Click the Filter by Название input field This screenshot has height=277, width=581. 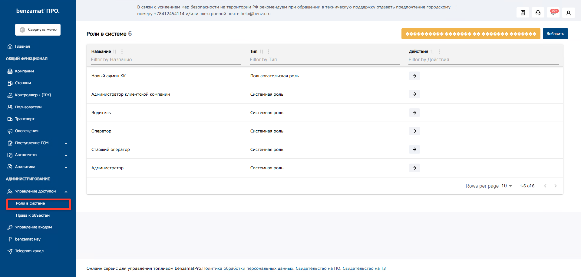pos(166,60)
